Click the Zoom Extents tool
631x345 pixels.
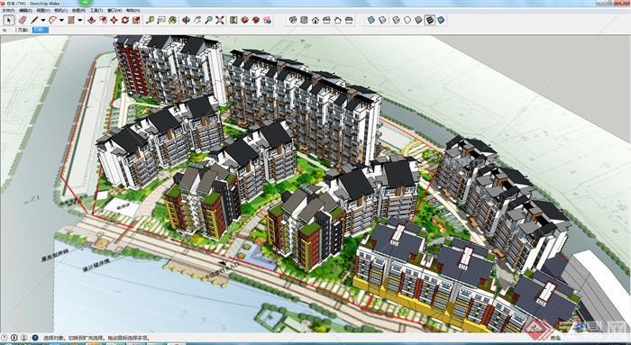pos(220,20)
